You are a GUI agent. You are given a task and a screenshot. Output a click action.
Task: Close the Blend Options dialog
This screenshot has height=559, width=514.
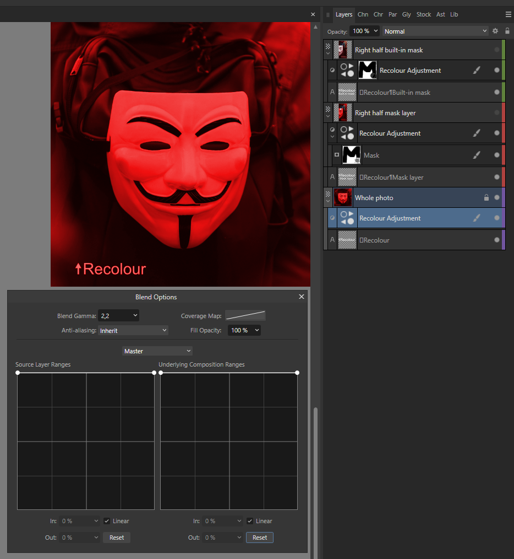point(302,297)
